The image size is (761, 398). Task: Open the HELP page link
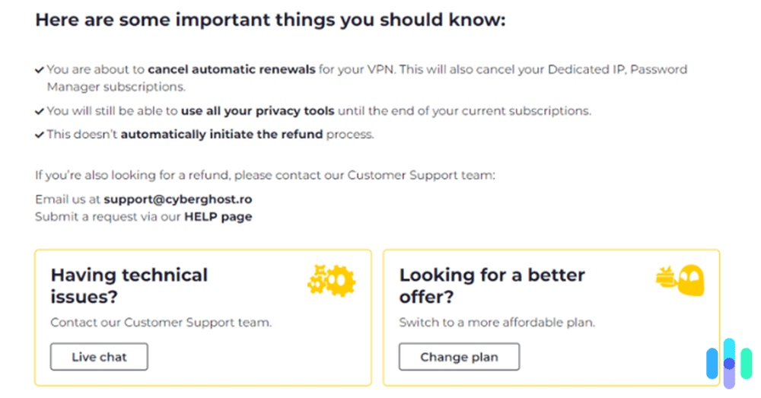pyautogui.click(x=218, y=217)
